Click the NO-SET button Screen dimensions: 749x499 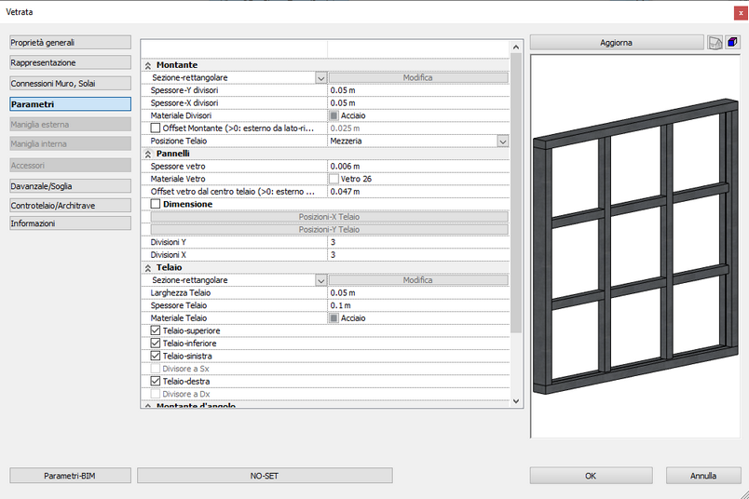pos(265,476)
